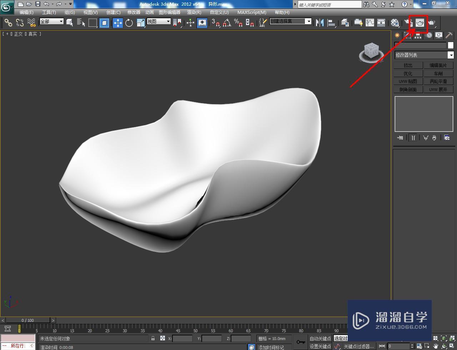Toggle the 自动关键点 animation mode
457x350 pixels.
coord(320,338)
